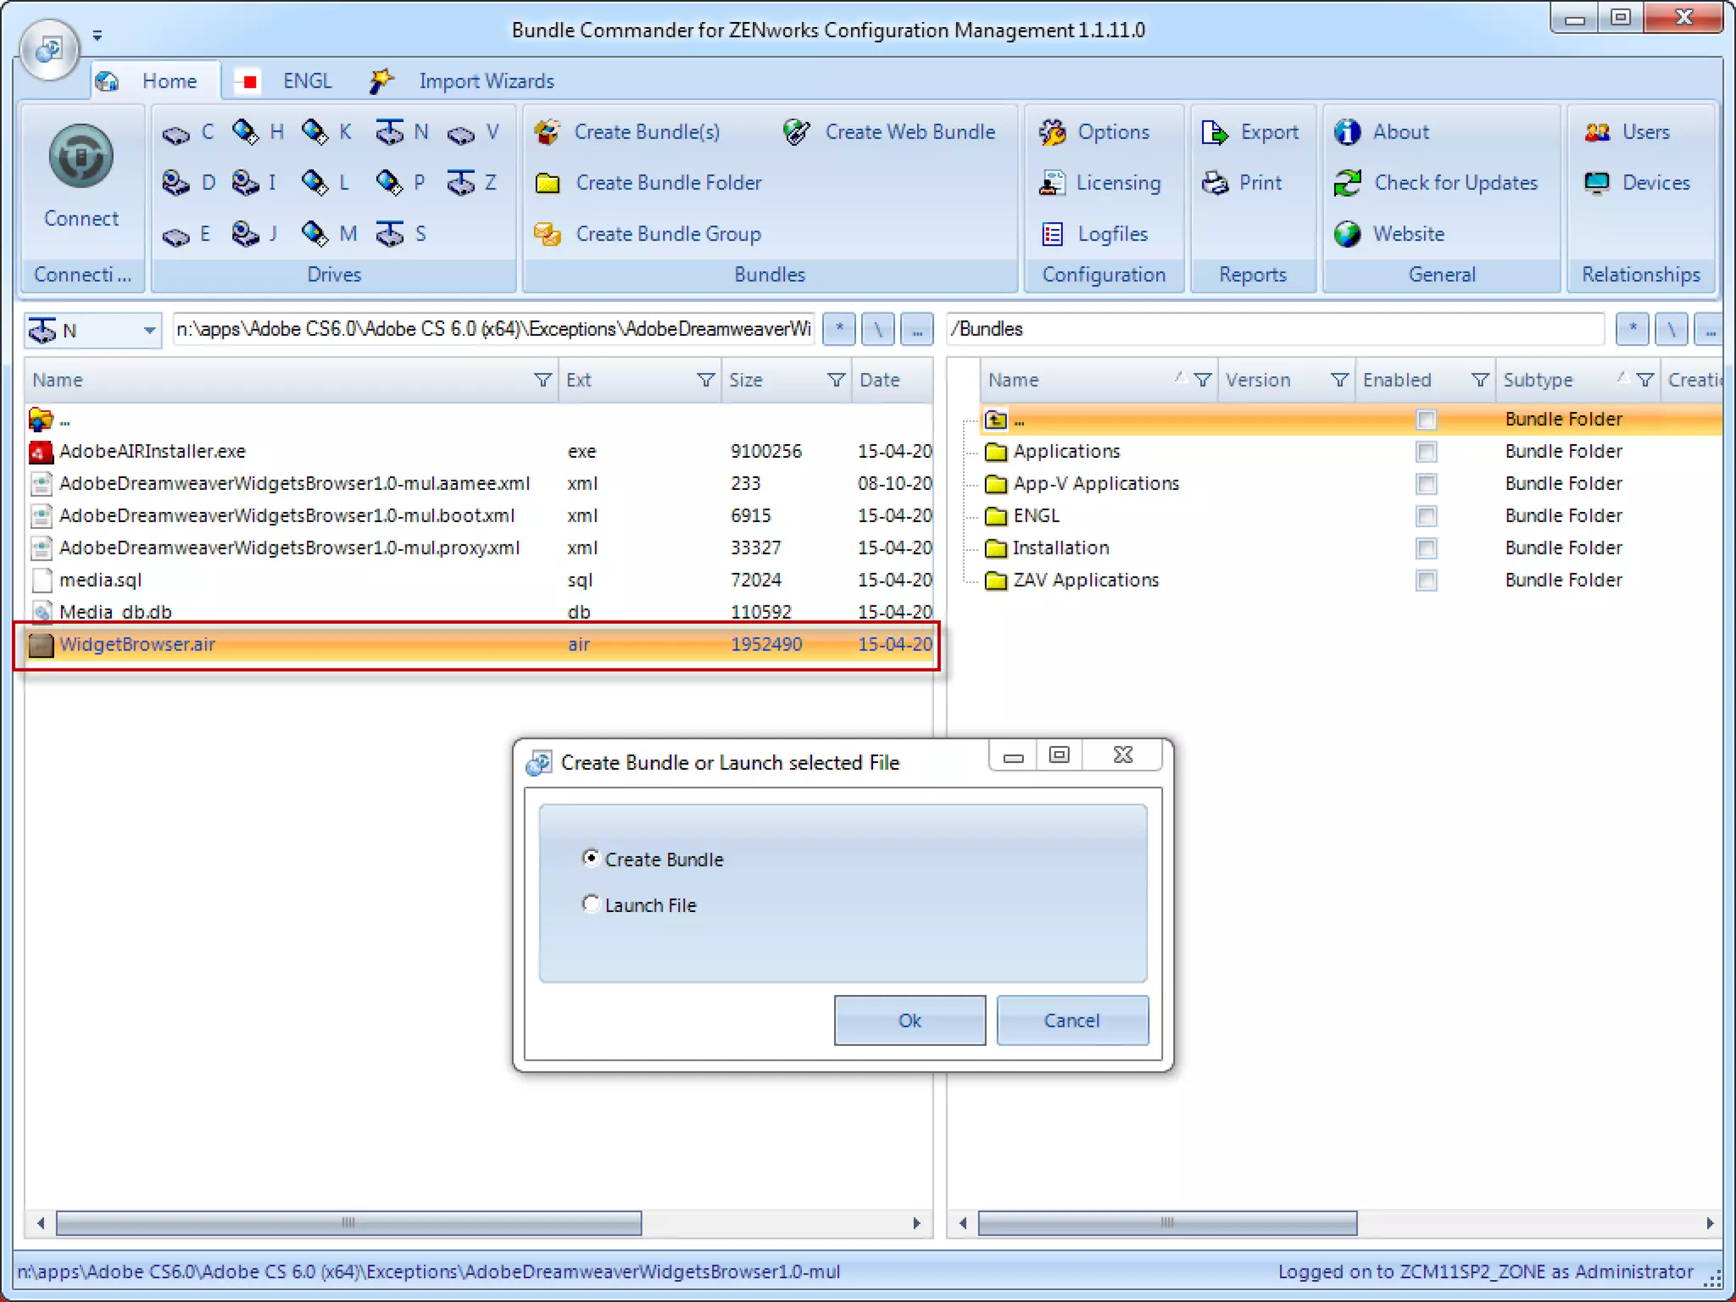The image size is (1736, 1302).
Task: Open drive S in the Drives group
Action: pos(401,234)
